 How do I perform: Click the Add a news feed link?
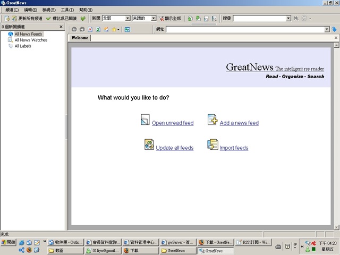coord(239,123)
